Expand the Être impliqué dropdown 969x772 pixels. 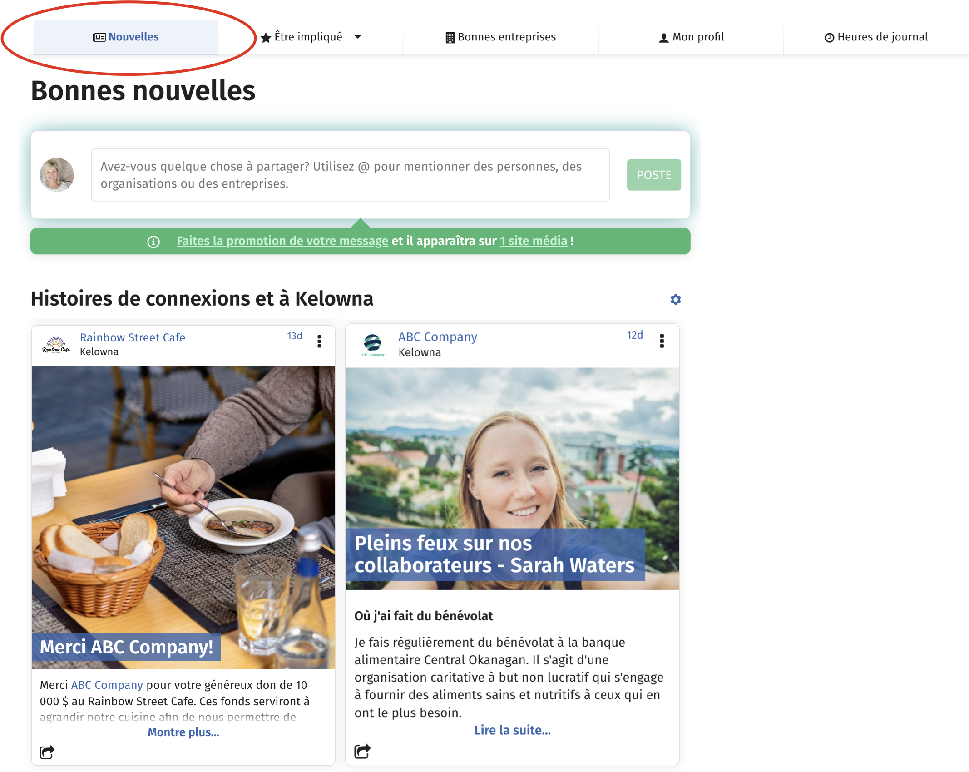click(x=358, y=37)
